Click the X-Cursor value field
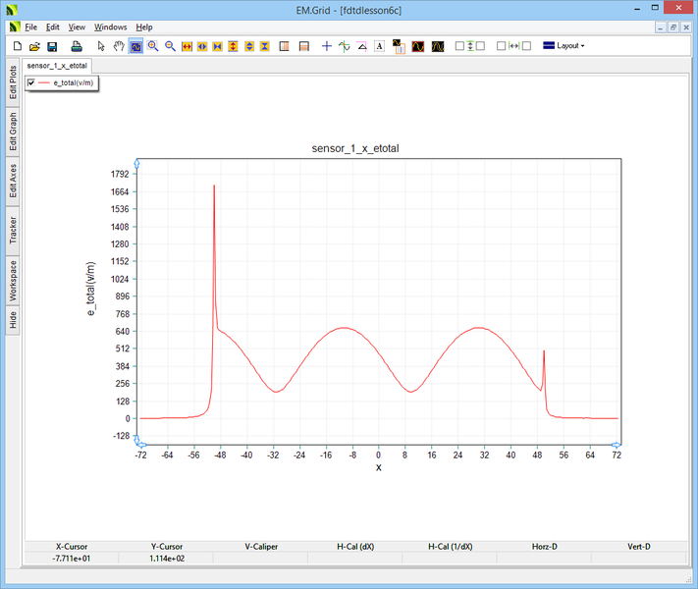This screenshot has height=589, width=698. click(x=72, y=558)
